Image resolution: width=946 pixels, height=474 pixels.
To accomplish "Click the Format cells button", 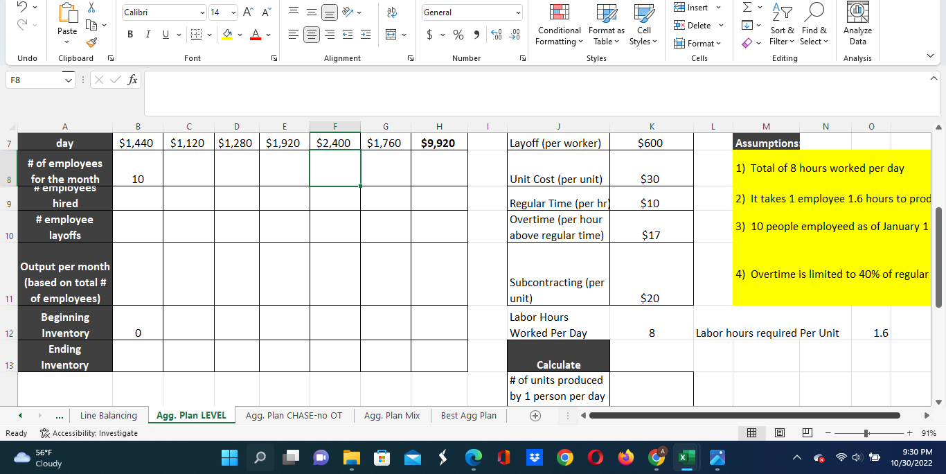I will coord(697,43).
